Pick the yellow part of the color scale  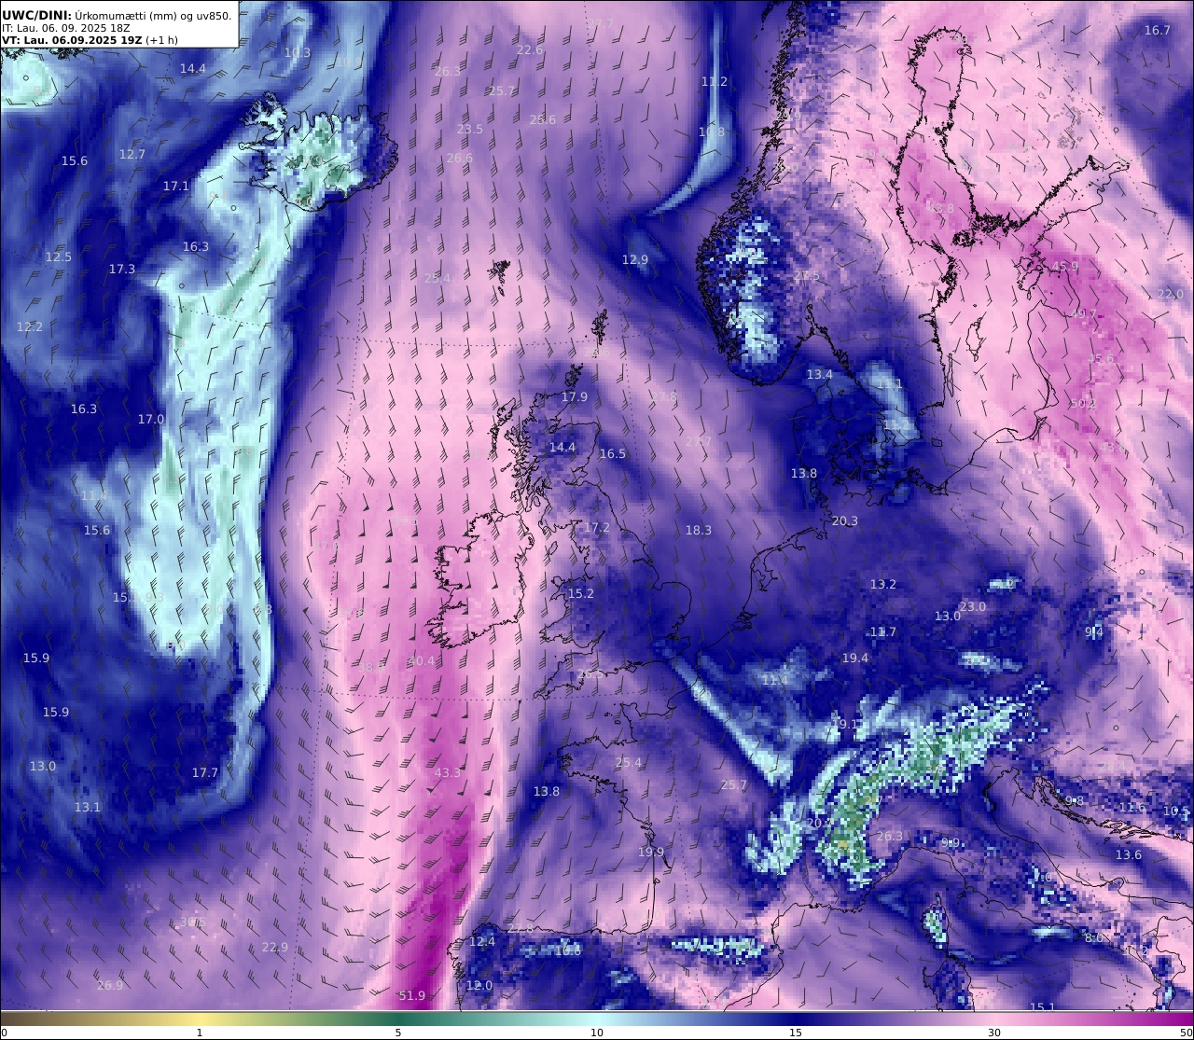click(x=199, y=1018)
